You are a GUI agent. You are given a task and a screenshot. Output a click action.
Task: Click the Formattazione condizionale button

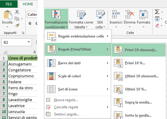point(56,19)
